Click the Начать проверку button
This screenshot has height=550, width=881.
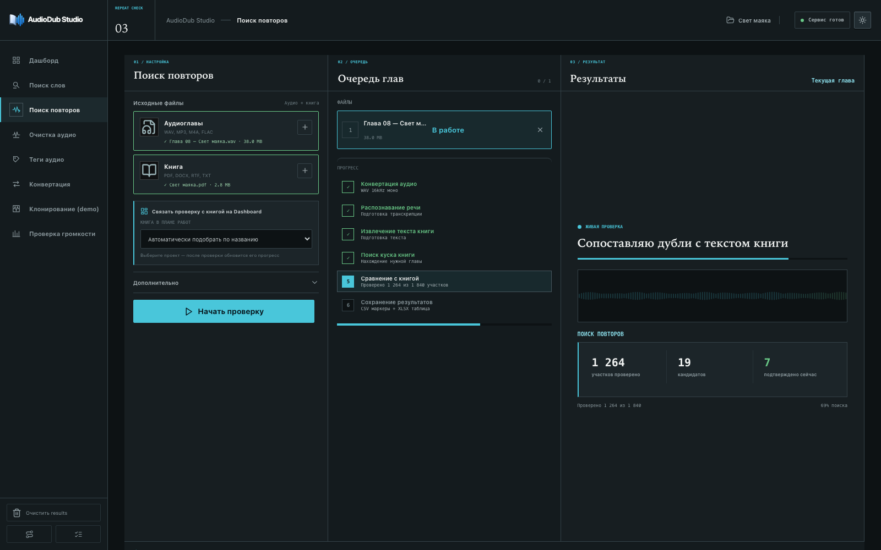pos(224,311)
